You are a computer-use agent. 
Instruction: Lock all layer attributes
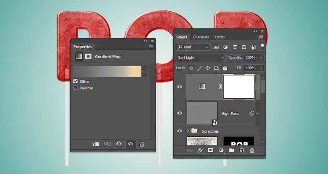(x=225, y=68)
